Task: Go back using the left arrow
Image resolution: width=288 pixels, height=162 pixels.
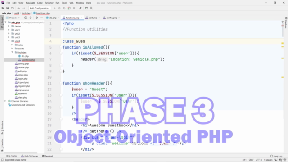Action: point(18,8)
